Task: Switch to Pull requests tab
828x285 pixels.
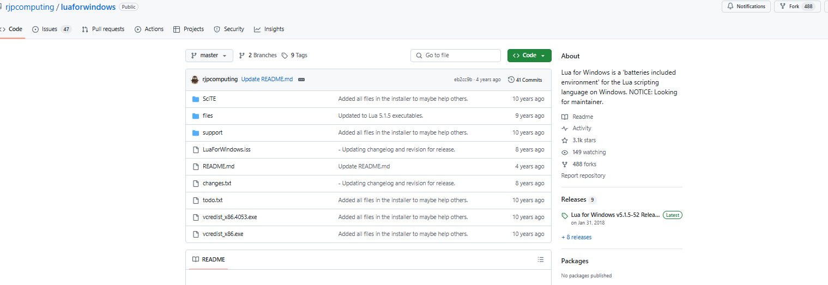Action: (103, 29)
